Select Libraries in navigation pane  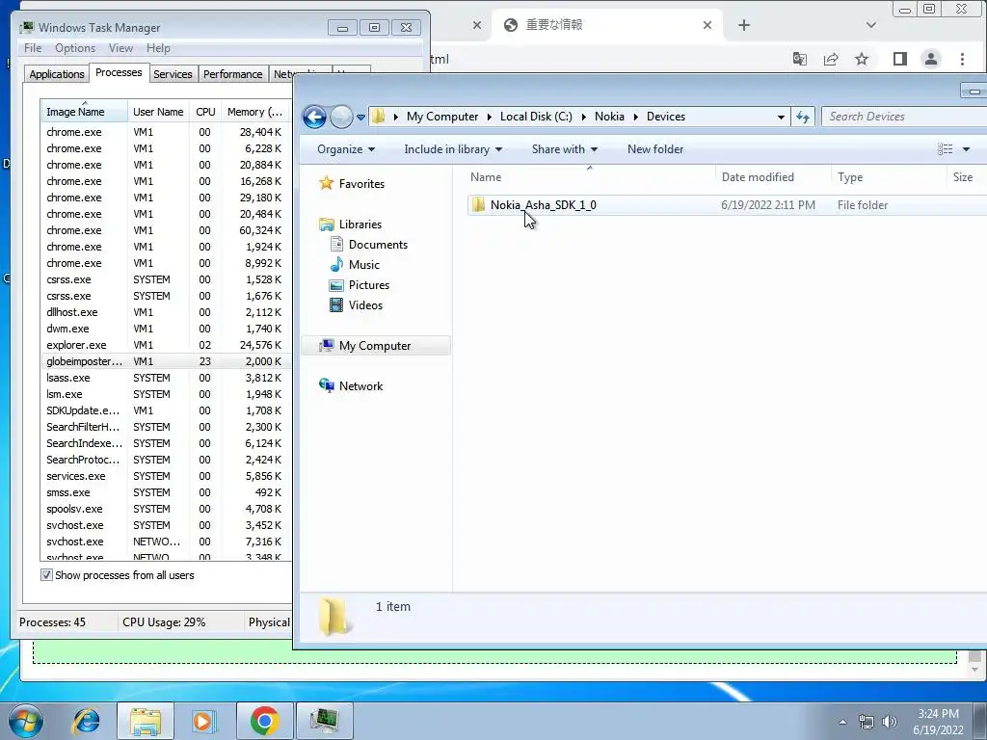[360, 224]
